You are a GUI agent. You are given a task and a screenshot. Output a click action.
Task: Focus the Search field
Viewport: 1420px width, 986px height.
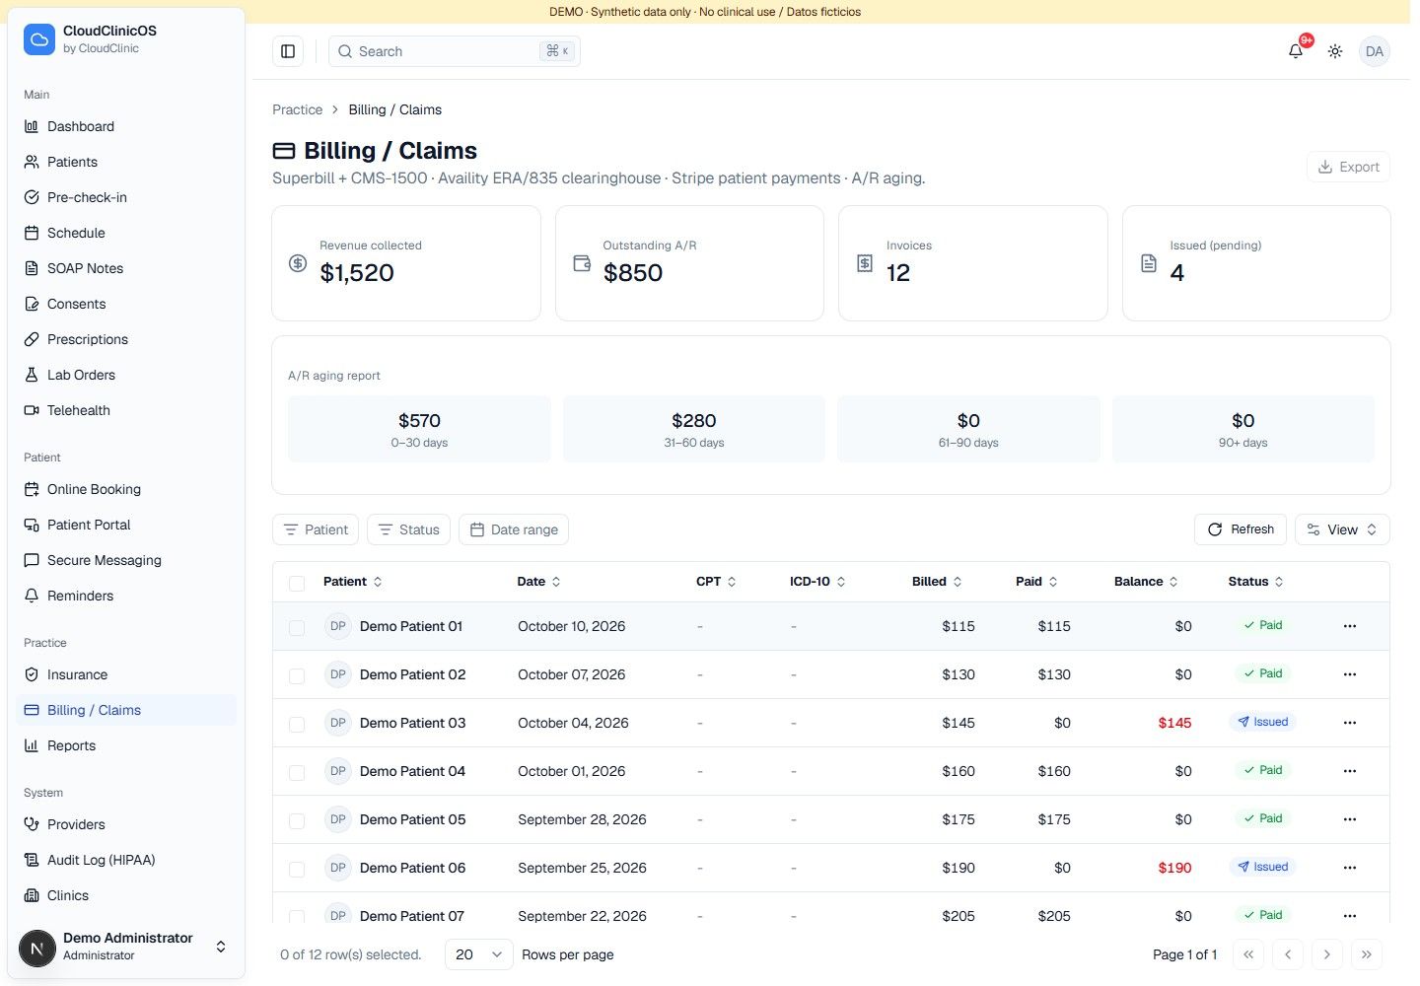coord(455,51)
